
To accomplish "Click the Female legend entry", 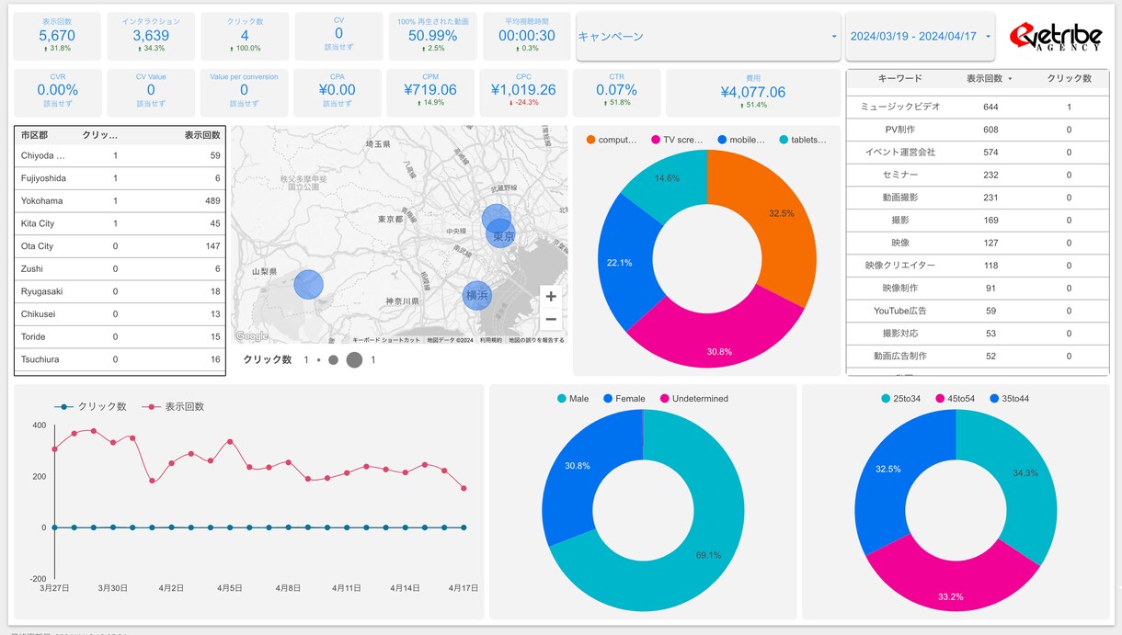I will pos(624,399).
